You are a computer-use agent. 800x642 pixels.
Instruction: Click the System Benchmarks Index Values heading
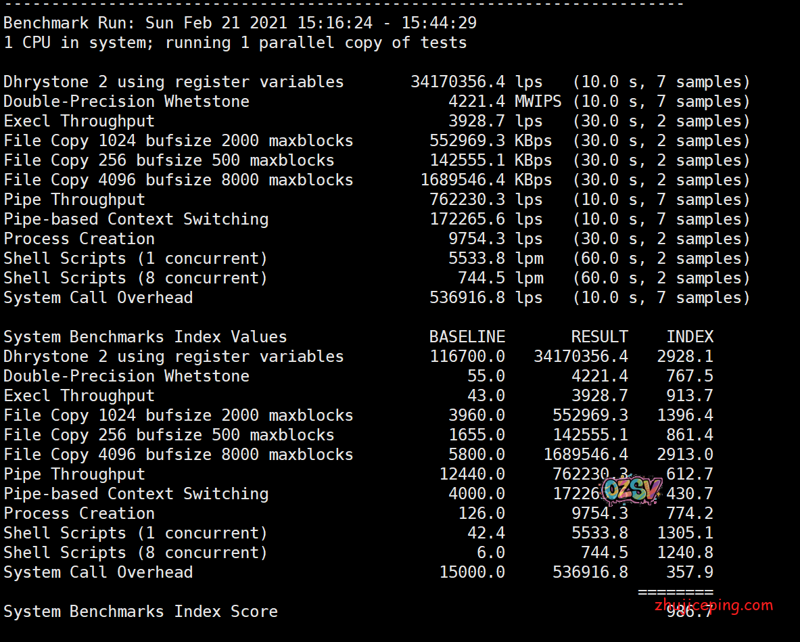click(145, 337)
